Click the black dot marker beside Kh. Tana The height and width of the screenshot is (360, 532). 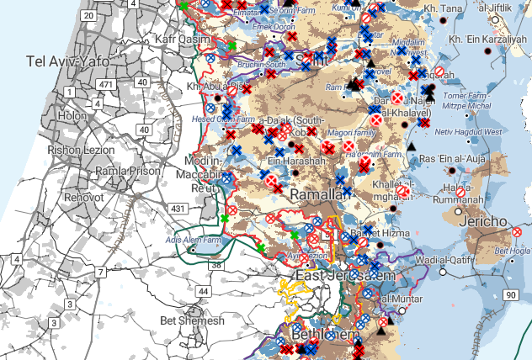443,20
